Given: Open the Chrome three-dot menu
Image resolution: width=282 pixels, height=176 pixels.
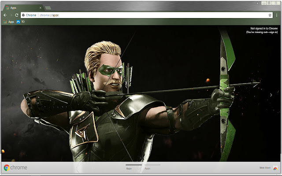Looking at the screenshot, I should pyautogui.click(x=277, y=15).
